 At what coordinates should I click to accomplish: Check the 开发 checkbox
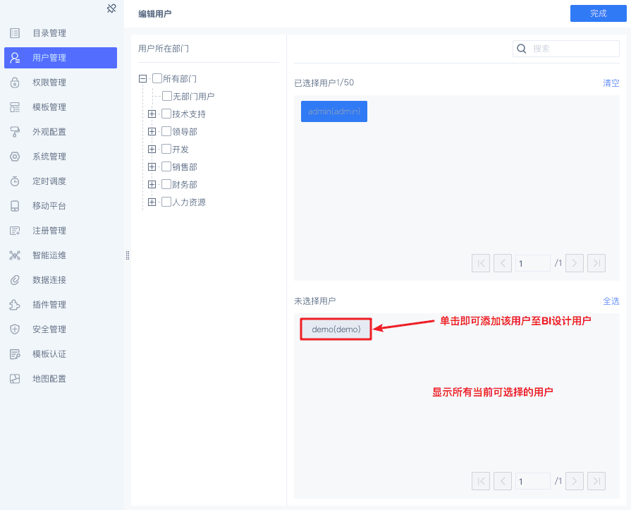166,149
